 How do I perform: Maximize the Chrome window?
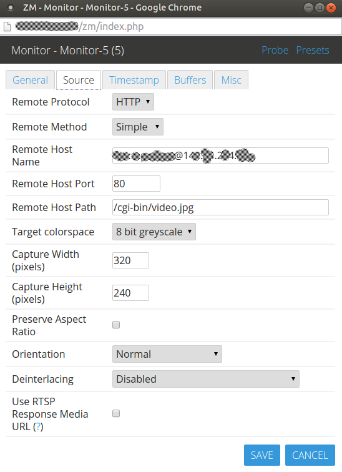[320, 8]
